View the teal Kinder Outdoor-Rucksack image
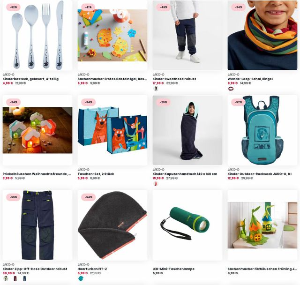 262,130
